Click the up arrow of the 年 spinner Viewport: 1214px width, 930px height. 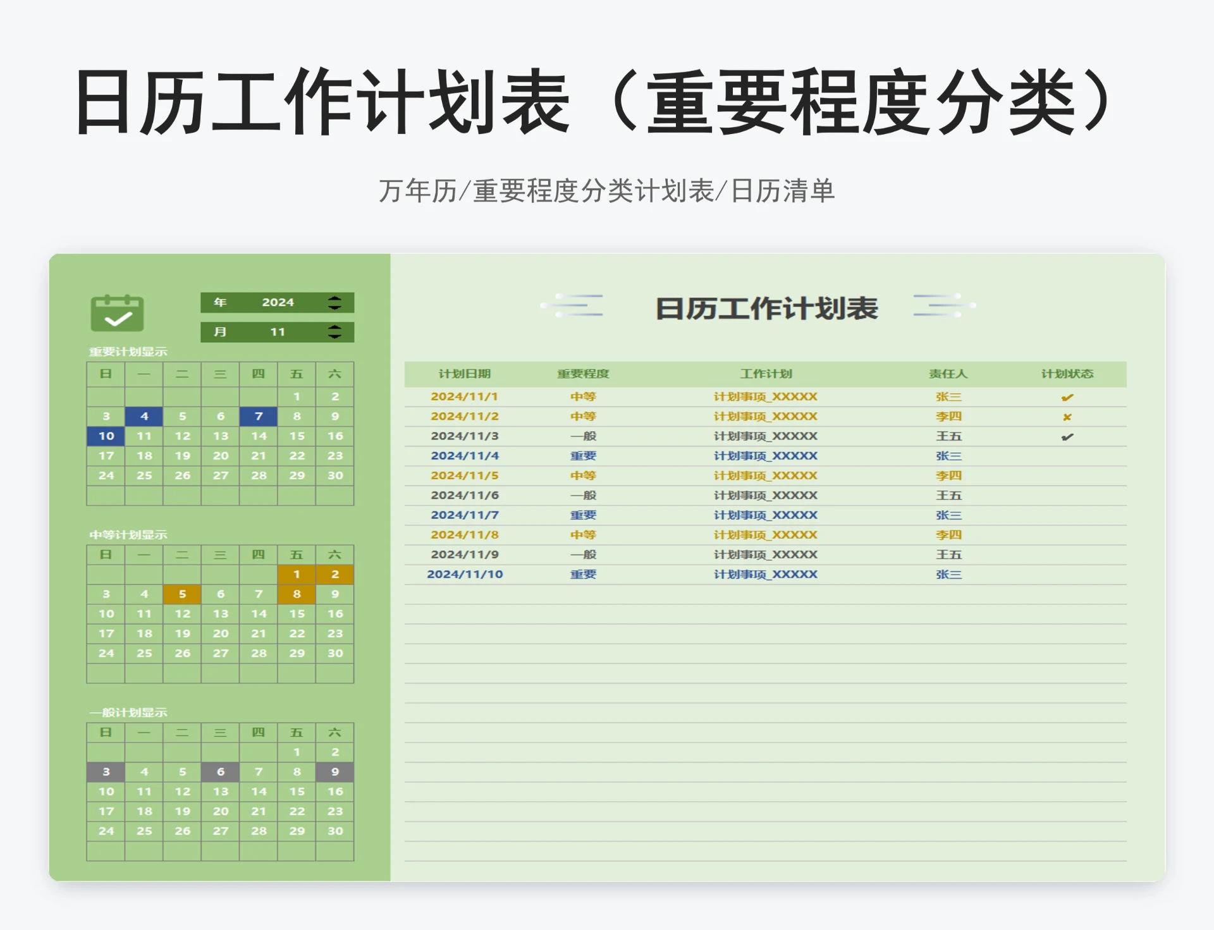click(334, 298)
